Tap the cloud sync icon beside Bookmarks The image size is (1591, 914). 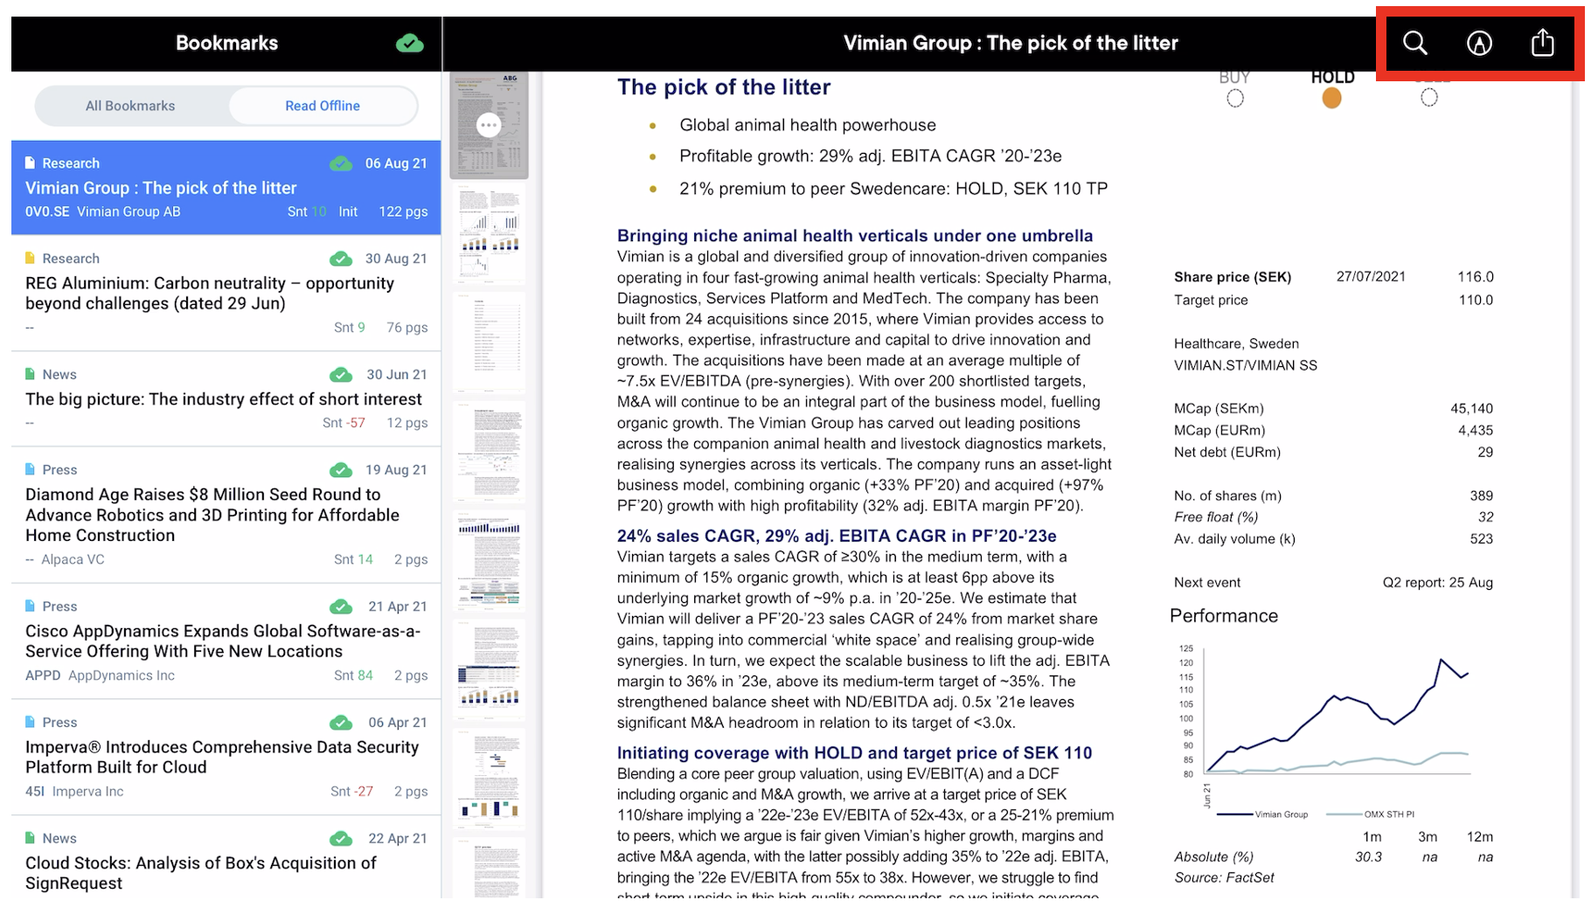click(x=409, y=43)
